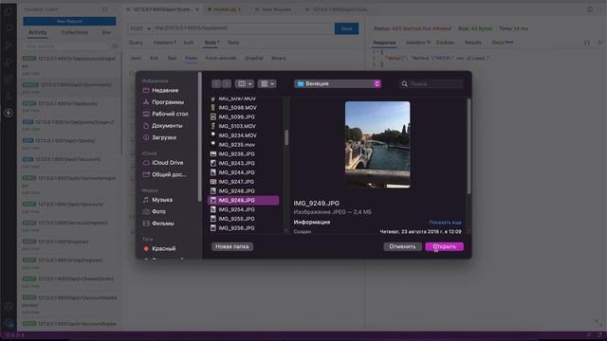The height and width of the screenshot is (341, 607).
Task: Click the magnifier icon in the dialog search box
Action: coord(405,84)
